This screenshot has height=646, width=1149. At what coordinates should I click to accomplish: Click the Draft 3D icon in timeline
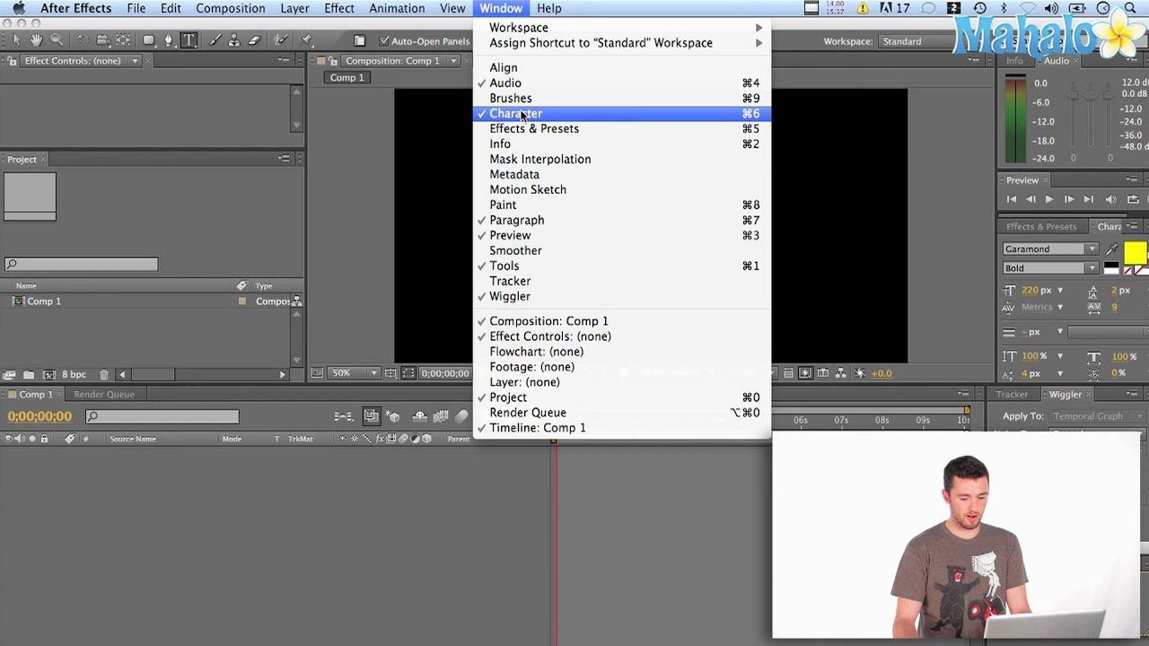pyautogui.click(x=393, y=416)
